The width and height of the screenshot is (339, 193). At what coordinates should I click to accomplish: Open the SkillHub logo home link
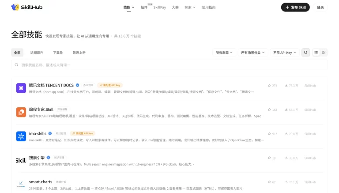[27, 7]
